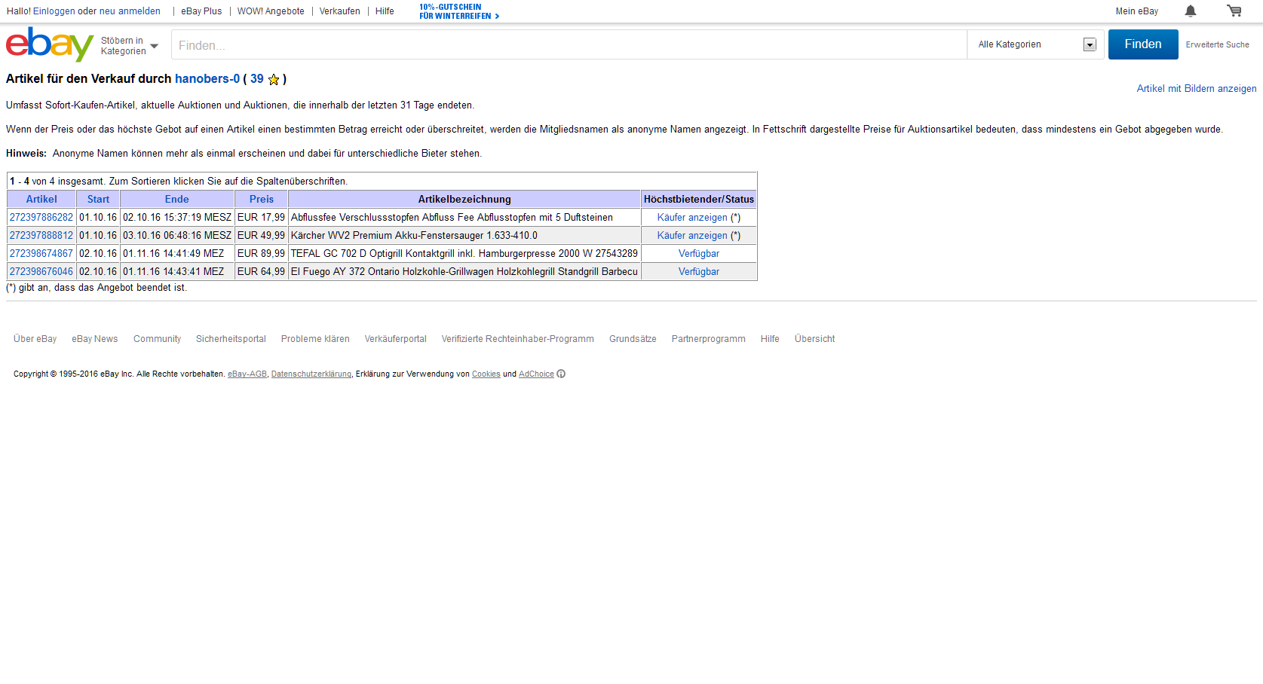Click Verfügbar for TEFAL Optigrill item

[x=699, y=253]
